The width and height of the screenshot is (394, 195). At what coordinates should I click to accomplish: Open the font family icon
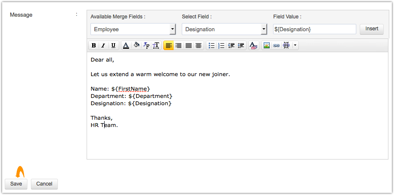coord(146,45)
